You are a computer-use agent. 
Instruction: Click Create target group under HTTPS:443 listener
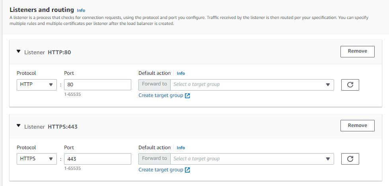point(161,170)
